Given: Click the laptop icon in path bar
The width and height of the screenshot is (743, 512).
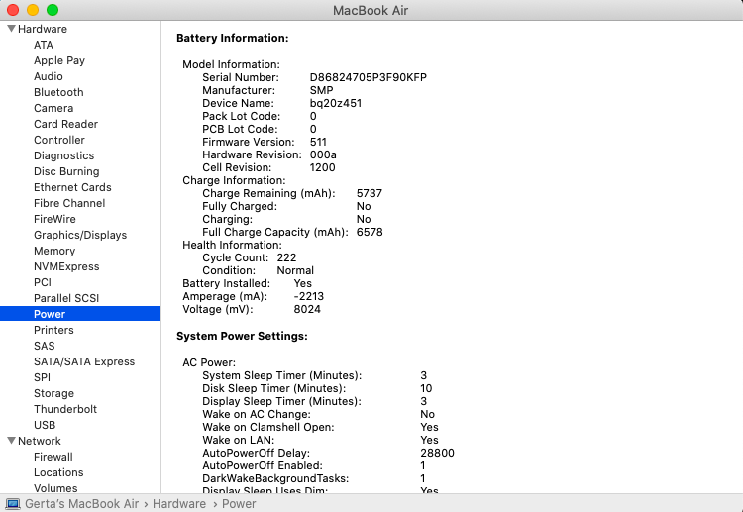Looking at the screenshot, I should [x=12, y=504].
